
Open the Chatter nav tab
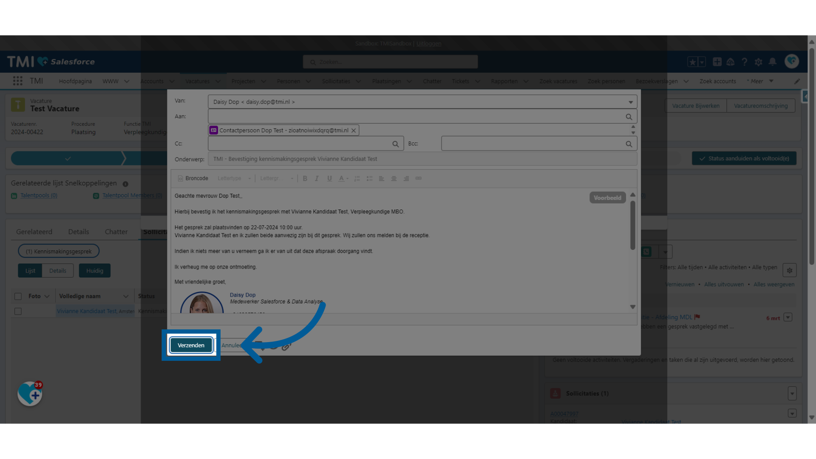click(x=432, y=81)
